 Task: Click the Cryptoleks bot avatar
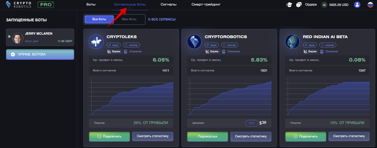click(x=96, y=41)
